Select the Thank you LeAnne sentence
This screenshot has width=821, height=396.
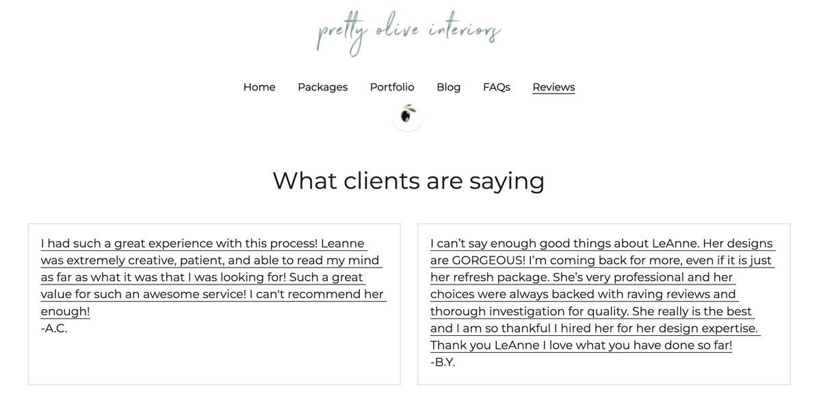click(581, 345)
